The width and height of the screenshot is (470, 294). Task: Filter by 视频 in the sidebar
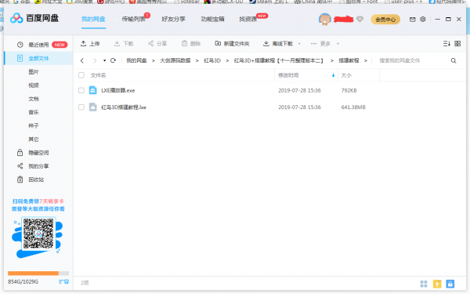click(x=34, y=85)
